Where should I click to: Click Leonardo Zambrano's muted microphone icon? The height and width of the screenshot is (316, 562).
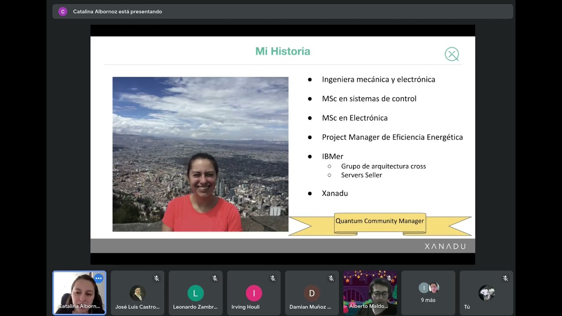[215, 278]
